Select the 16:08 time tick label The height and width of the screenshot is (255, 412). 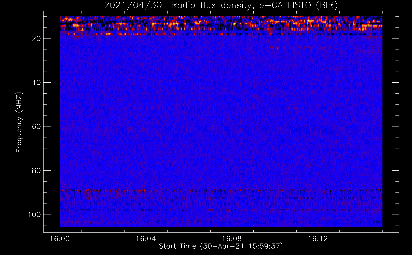[232, 239]
